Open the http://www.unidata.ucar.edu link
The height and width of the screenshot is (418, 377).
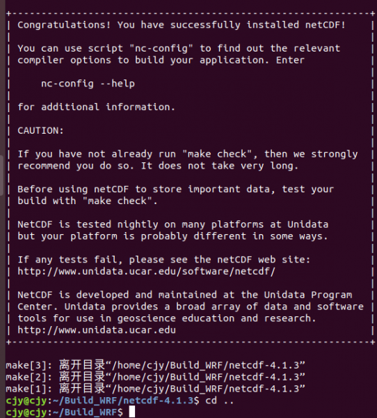click(97, 330)
